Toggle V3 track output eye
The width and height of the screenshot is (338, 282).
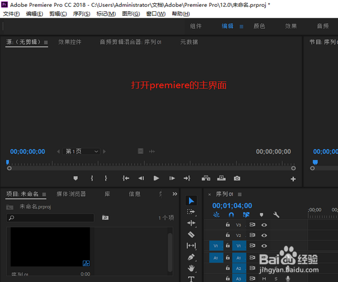tap(264, 225)
